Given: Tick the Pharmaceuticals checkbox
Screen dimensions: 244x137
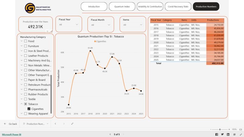Looking at the screenshot, I should pos(26,90).
